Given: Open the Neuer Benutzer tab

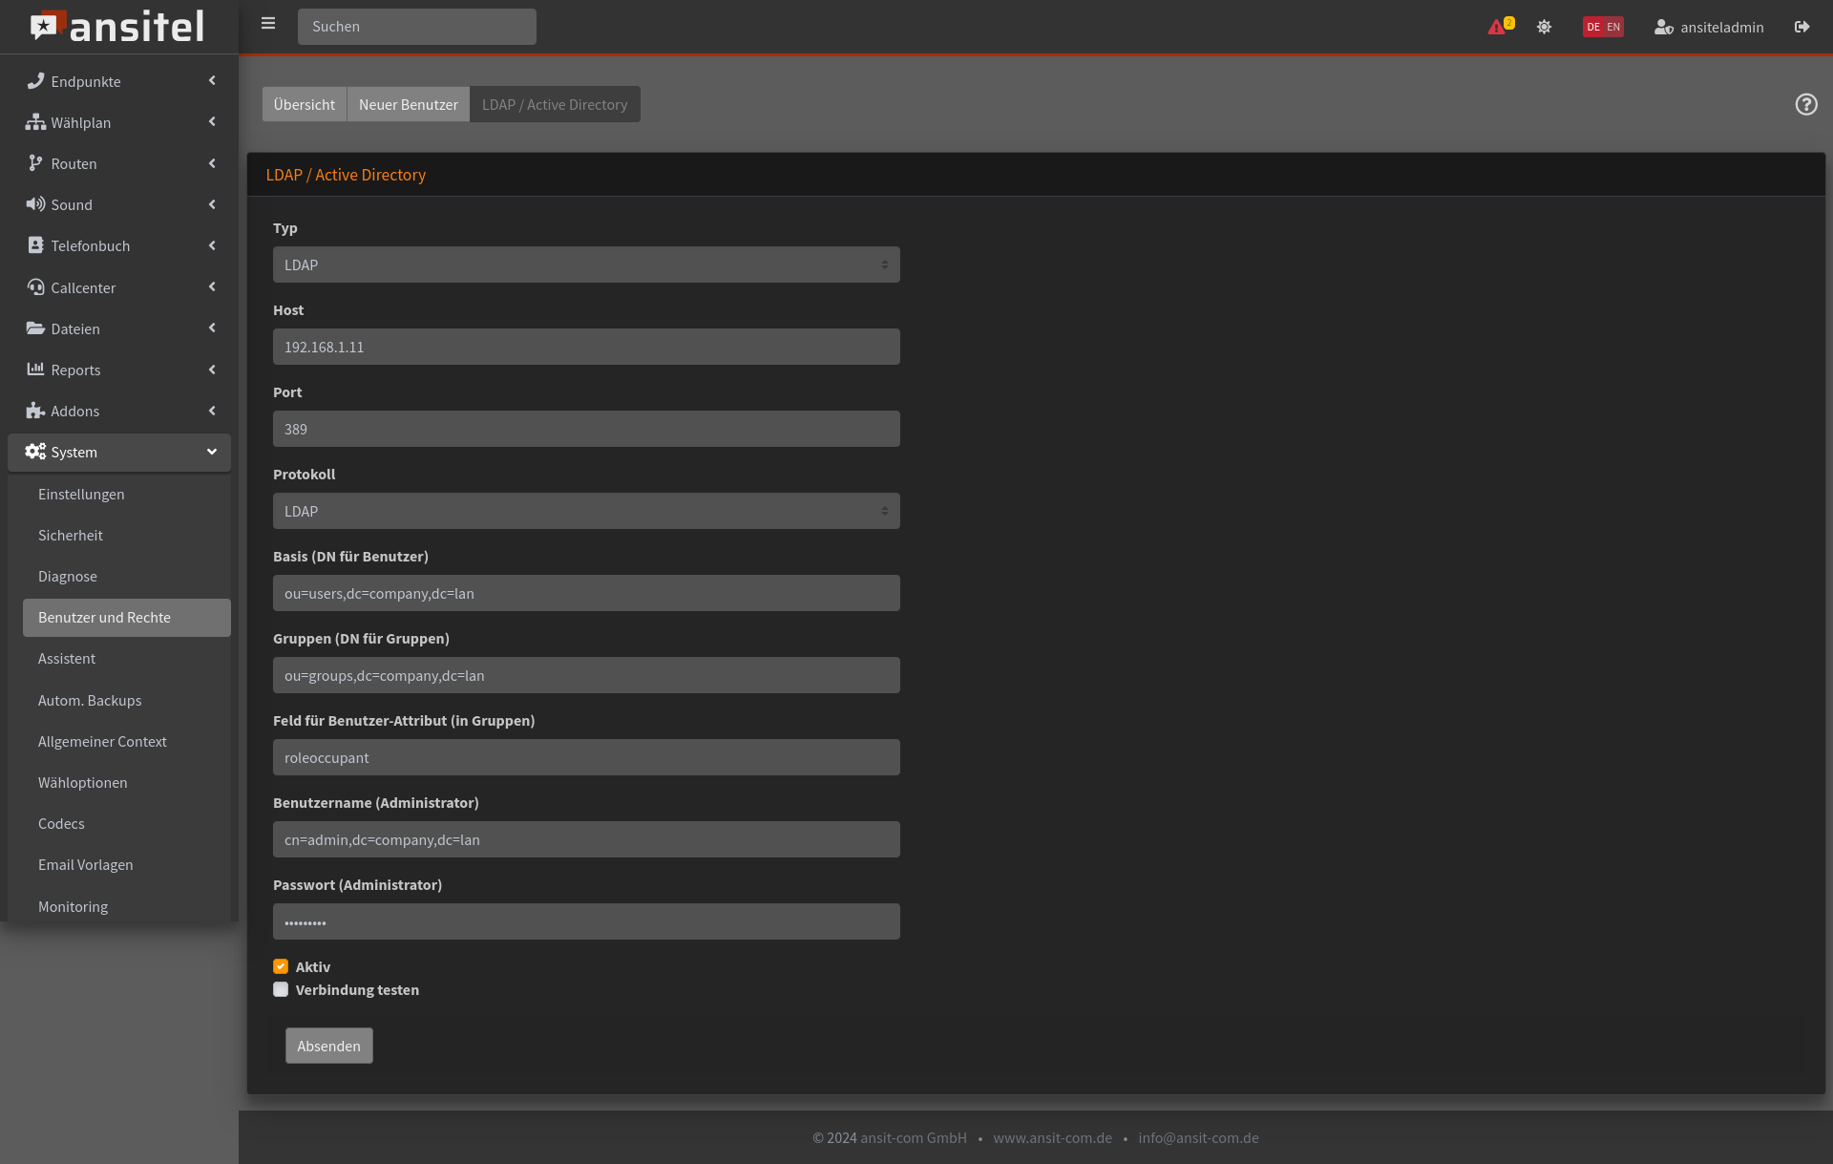Looking at the screenshot, I should (x=408, y=104).
